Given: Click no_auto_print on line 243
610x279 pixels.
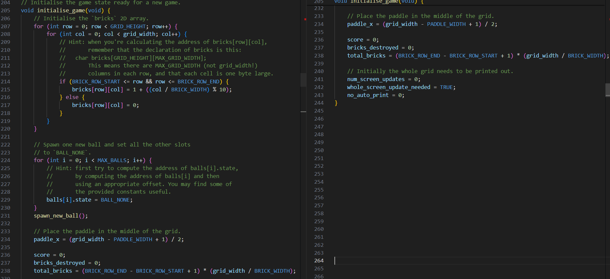Looking at the screenshot, I should (368, 95).
